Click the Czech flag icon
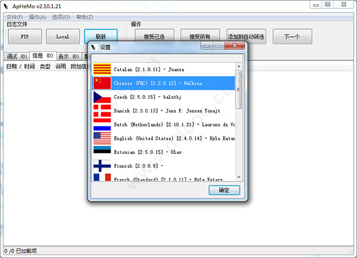 click(102, 97)
